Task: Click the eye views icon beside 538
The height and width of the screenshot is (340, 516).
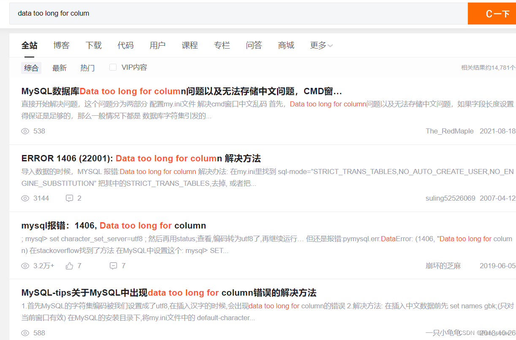Action: pyautogui.click(x=25, y=131)
